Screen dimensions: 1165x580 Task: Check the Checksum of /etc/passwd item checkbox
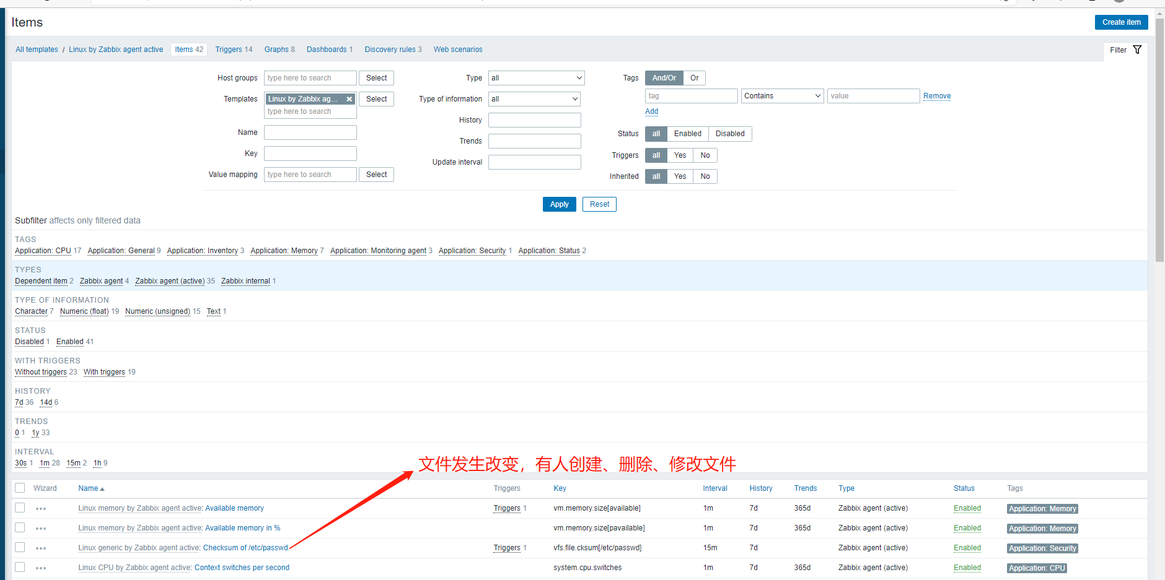pos(20,547)
